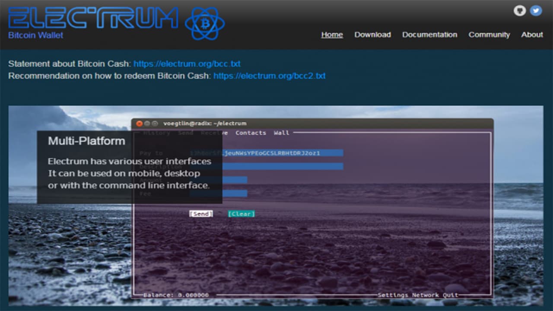Image resolution: width=553 pixels, height=311 pixels.
Task: Click the Fee input field
Action: click(x=219, y=194)
